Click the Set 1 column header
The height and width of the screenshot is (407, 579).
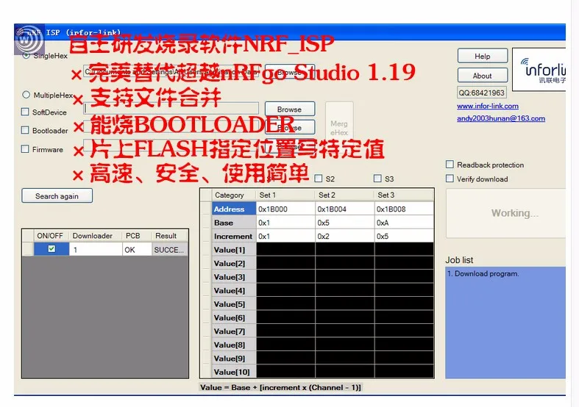click(285, 195)
